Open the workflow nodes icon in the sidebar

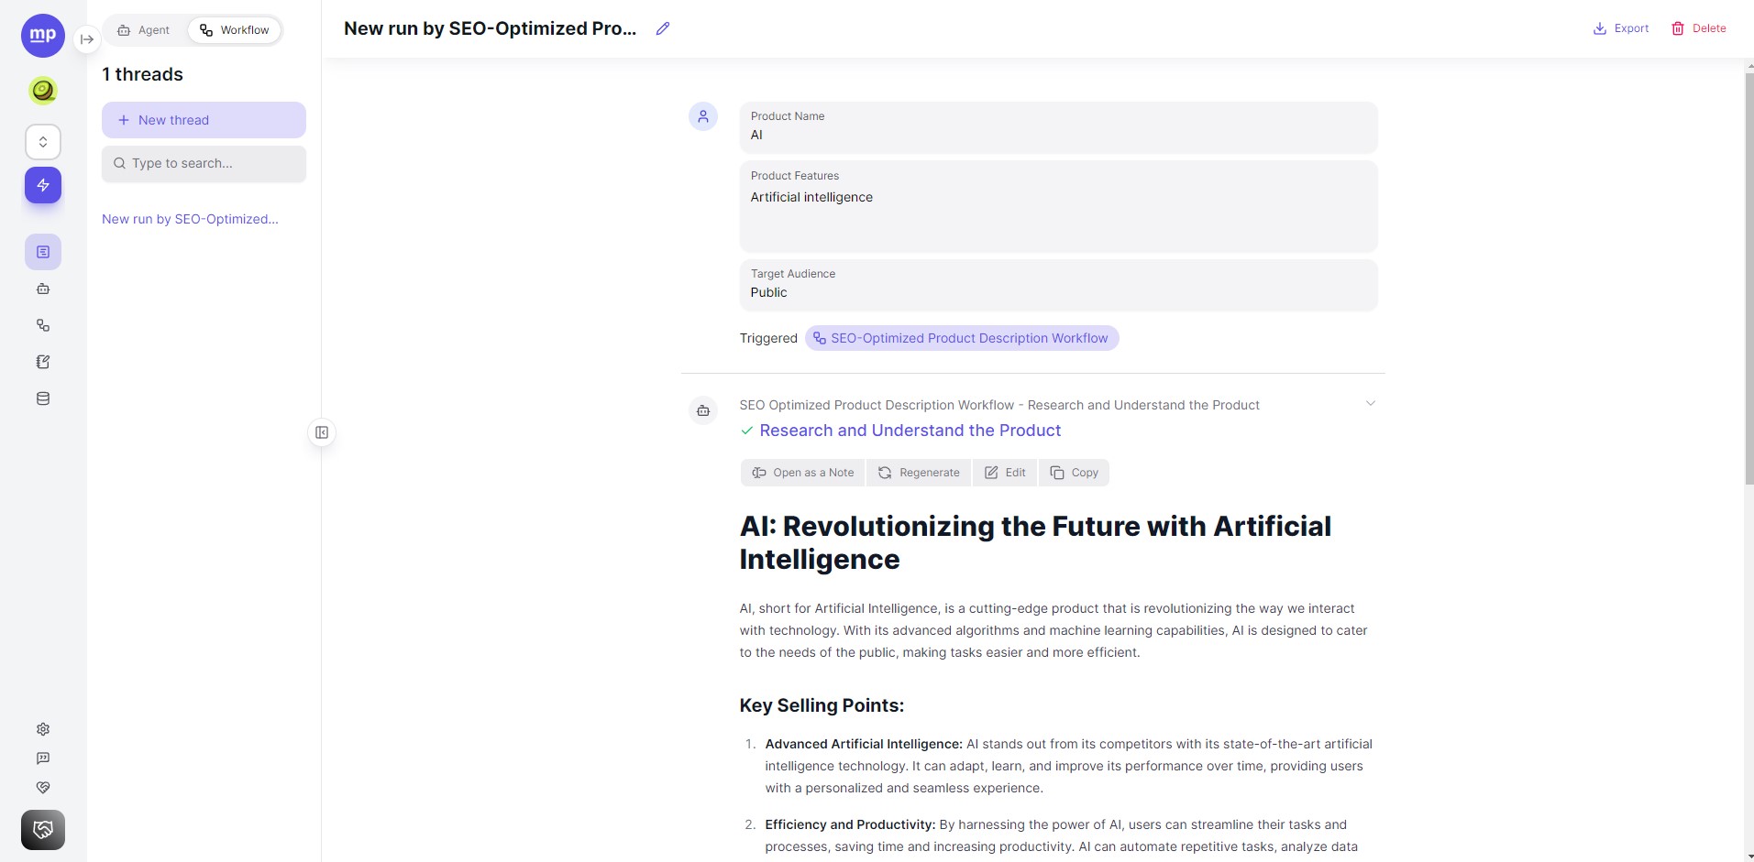click(x=43, y=325)
